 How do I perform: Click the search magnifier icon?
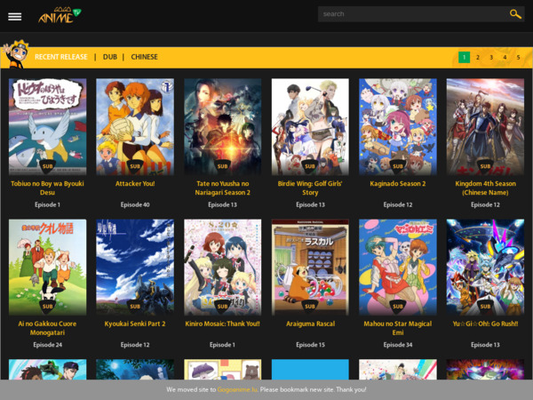click(x=515, y=14)
